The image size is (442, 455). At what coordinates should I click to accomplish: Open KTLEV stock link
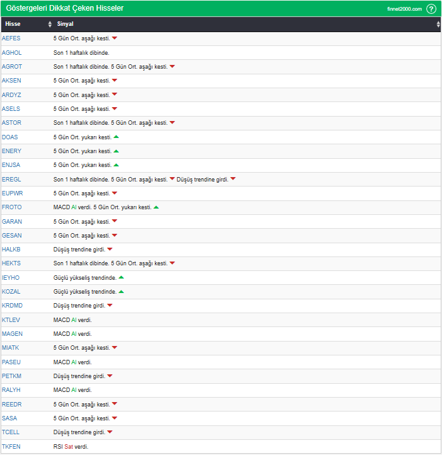coord(11,320)
